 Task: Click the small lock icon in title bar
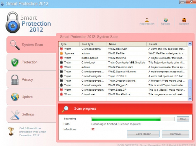pyautogui.click(x=2, y=4)
